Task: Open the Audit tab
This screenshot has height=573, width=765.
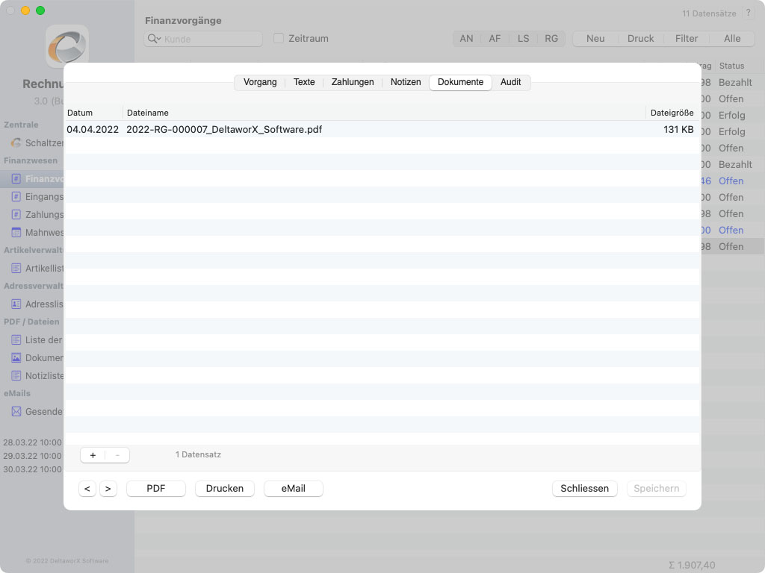Action: pos(511,82)
